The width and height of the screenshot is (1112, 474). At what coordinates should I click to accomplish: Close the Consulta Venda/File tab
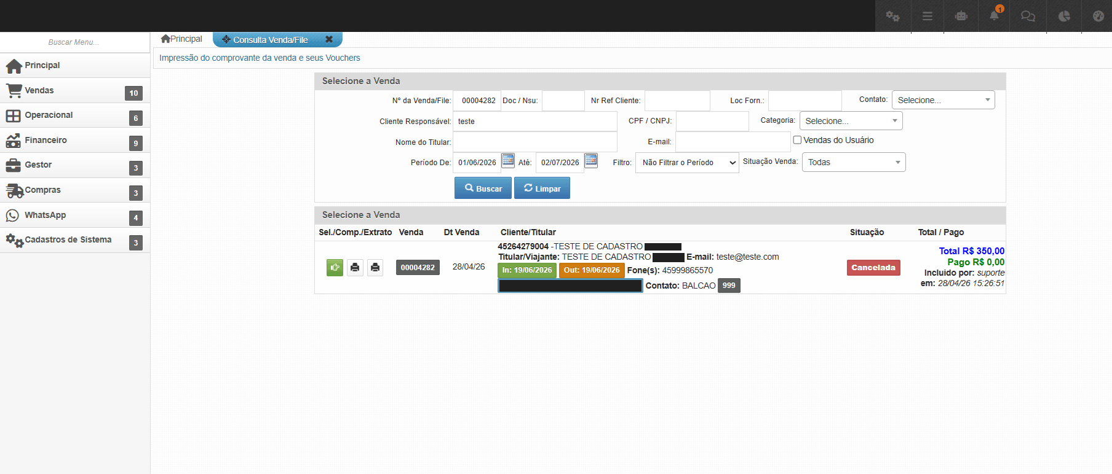point(329,39)
